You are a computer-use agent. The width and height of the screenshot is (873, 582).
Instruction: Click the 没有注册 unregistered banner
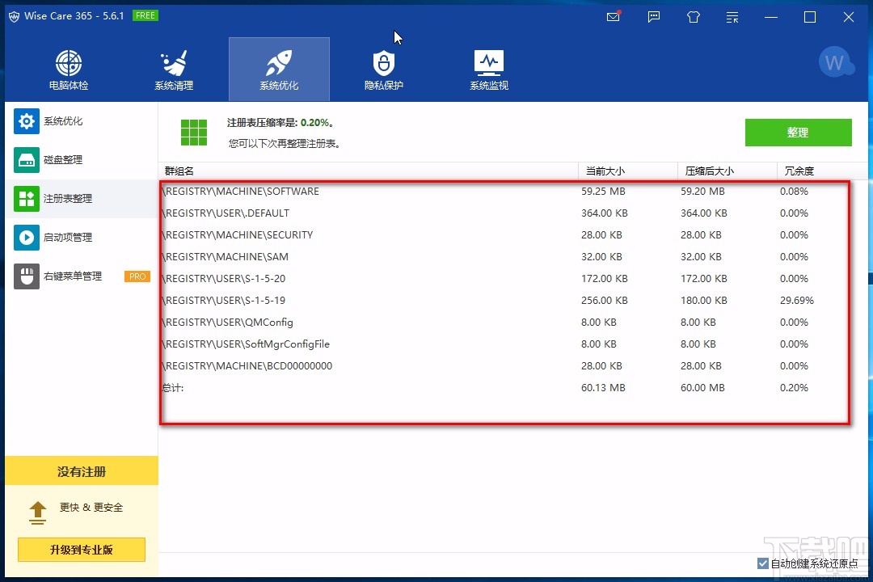click(x=82, y=471)
